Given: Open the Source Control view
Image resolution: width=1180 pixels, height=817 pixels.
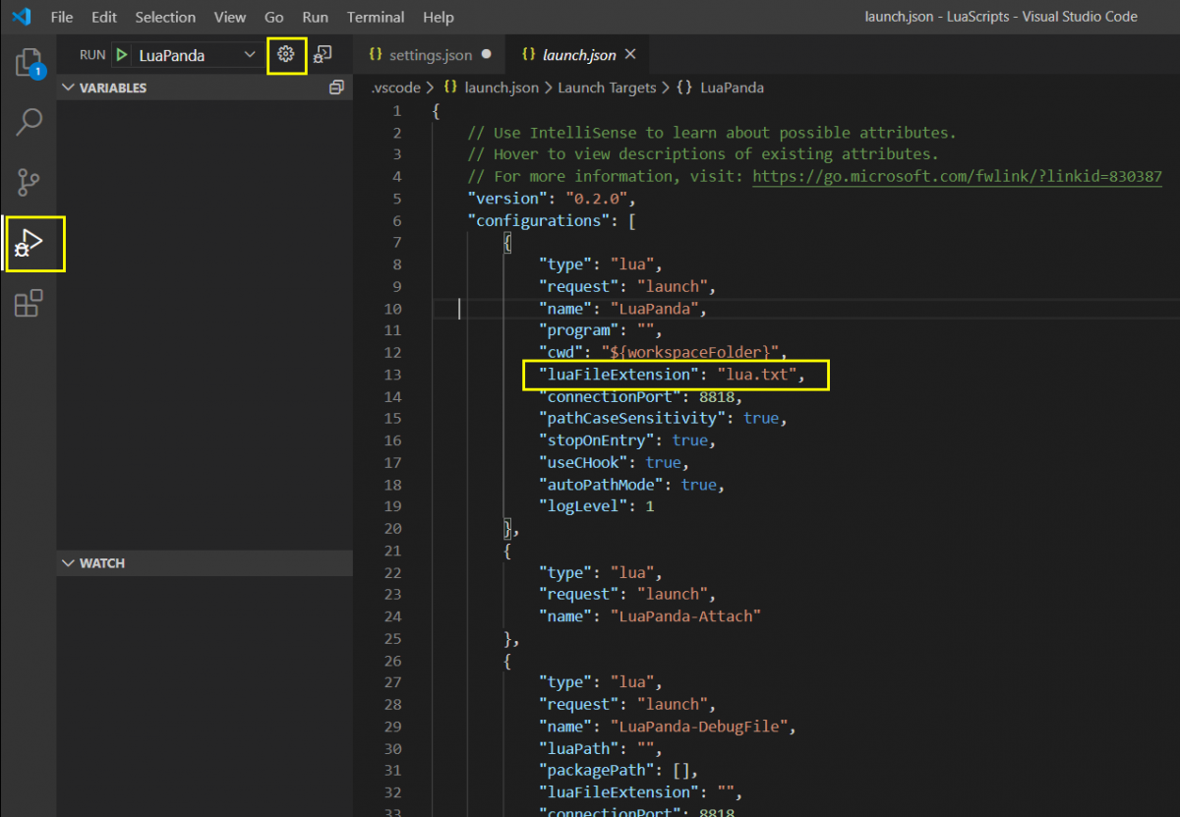Looking at the screenshot, I should pos(29,182).
